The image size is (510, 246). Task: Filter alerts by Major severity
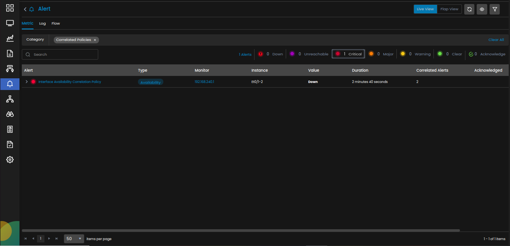point(381,54)
